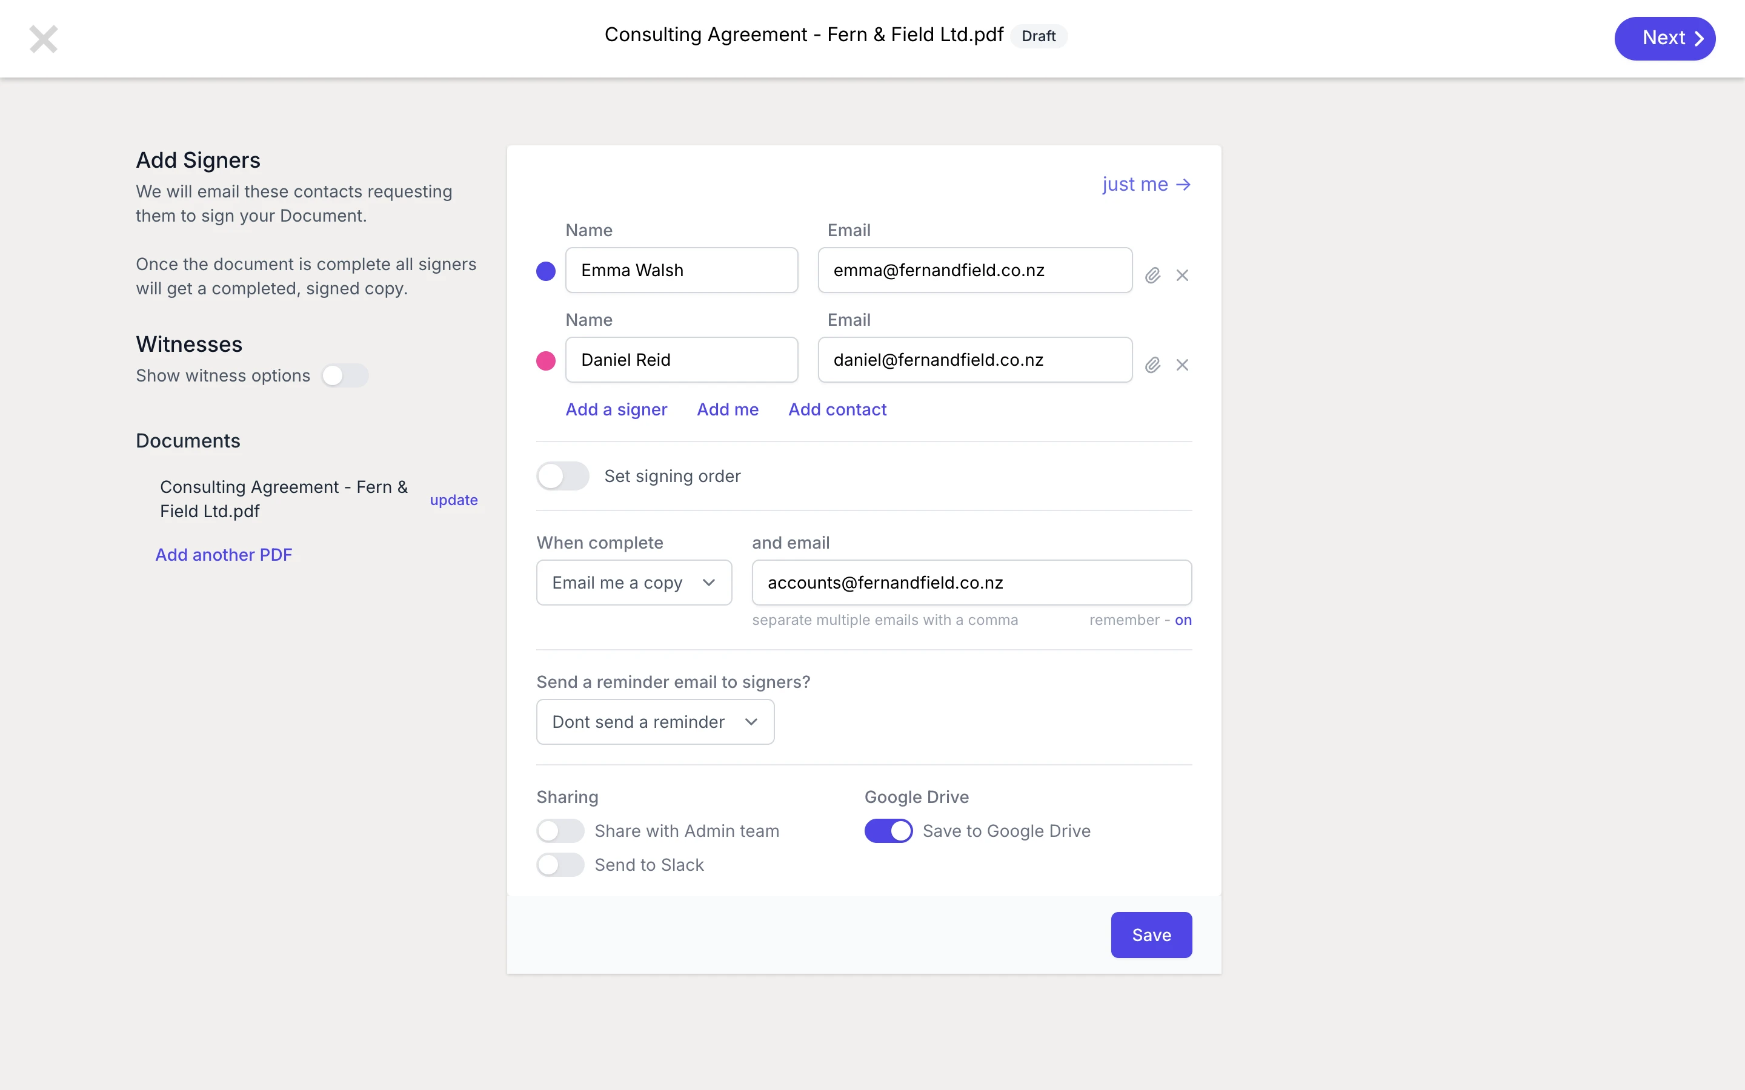The height and width of the screenshot is (1090, 1745).
Task: Click the paperclip attachment icon for Emma Walsh
Action: tap(1152, 276)
